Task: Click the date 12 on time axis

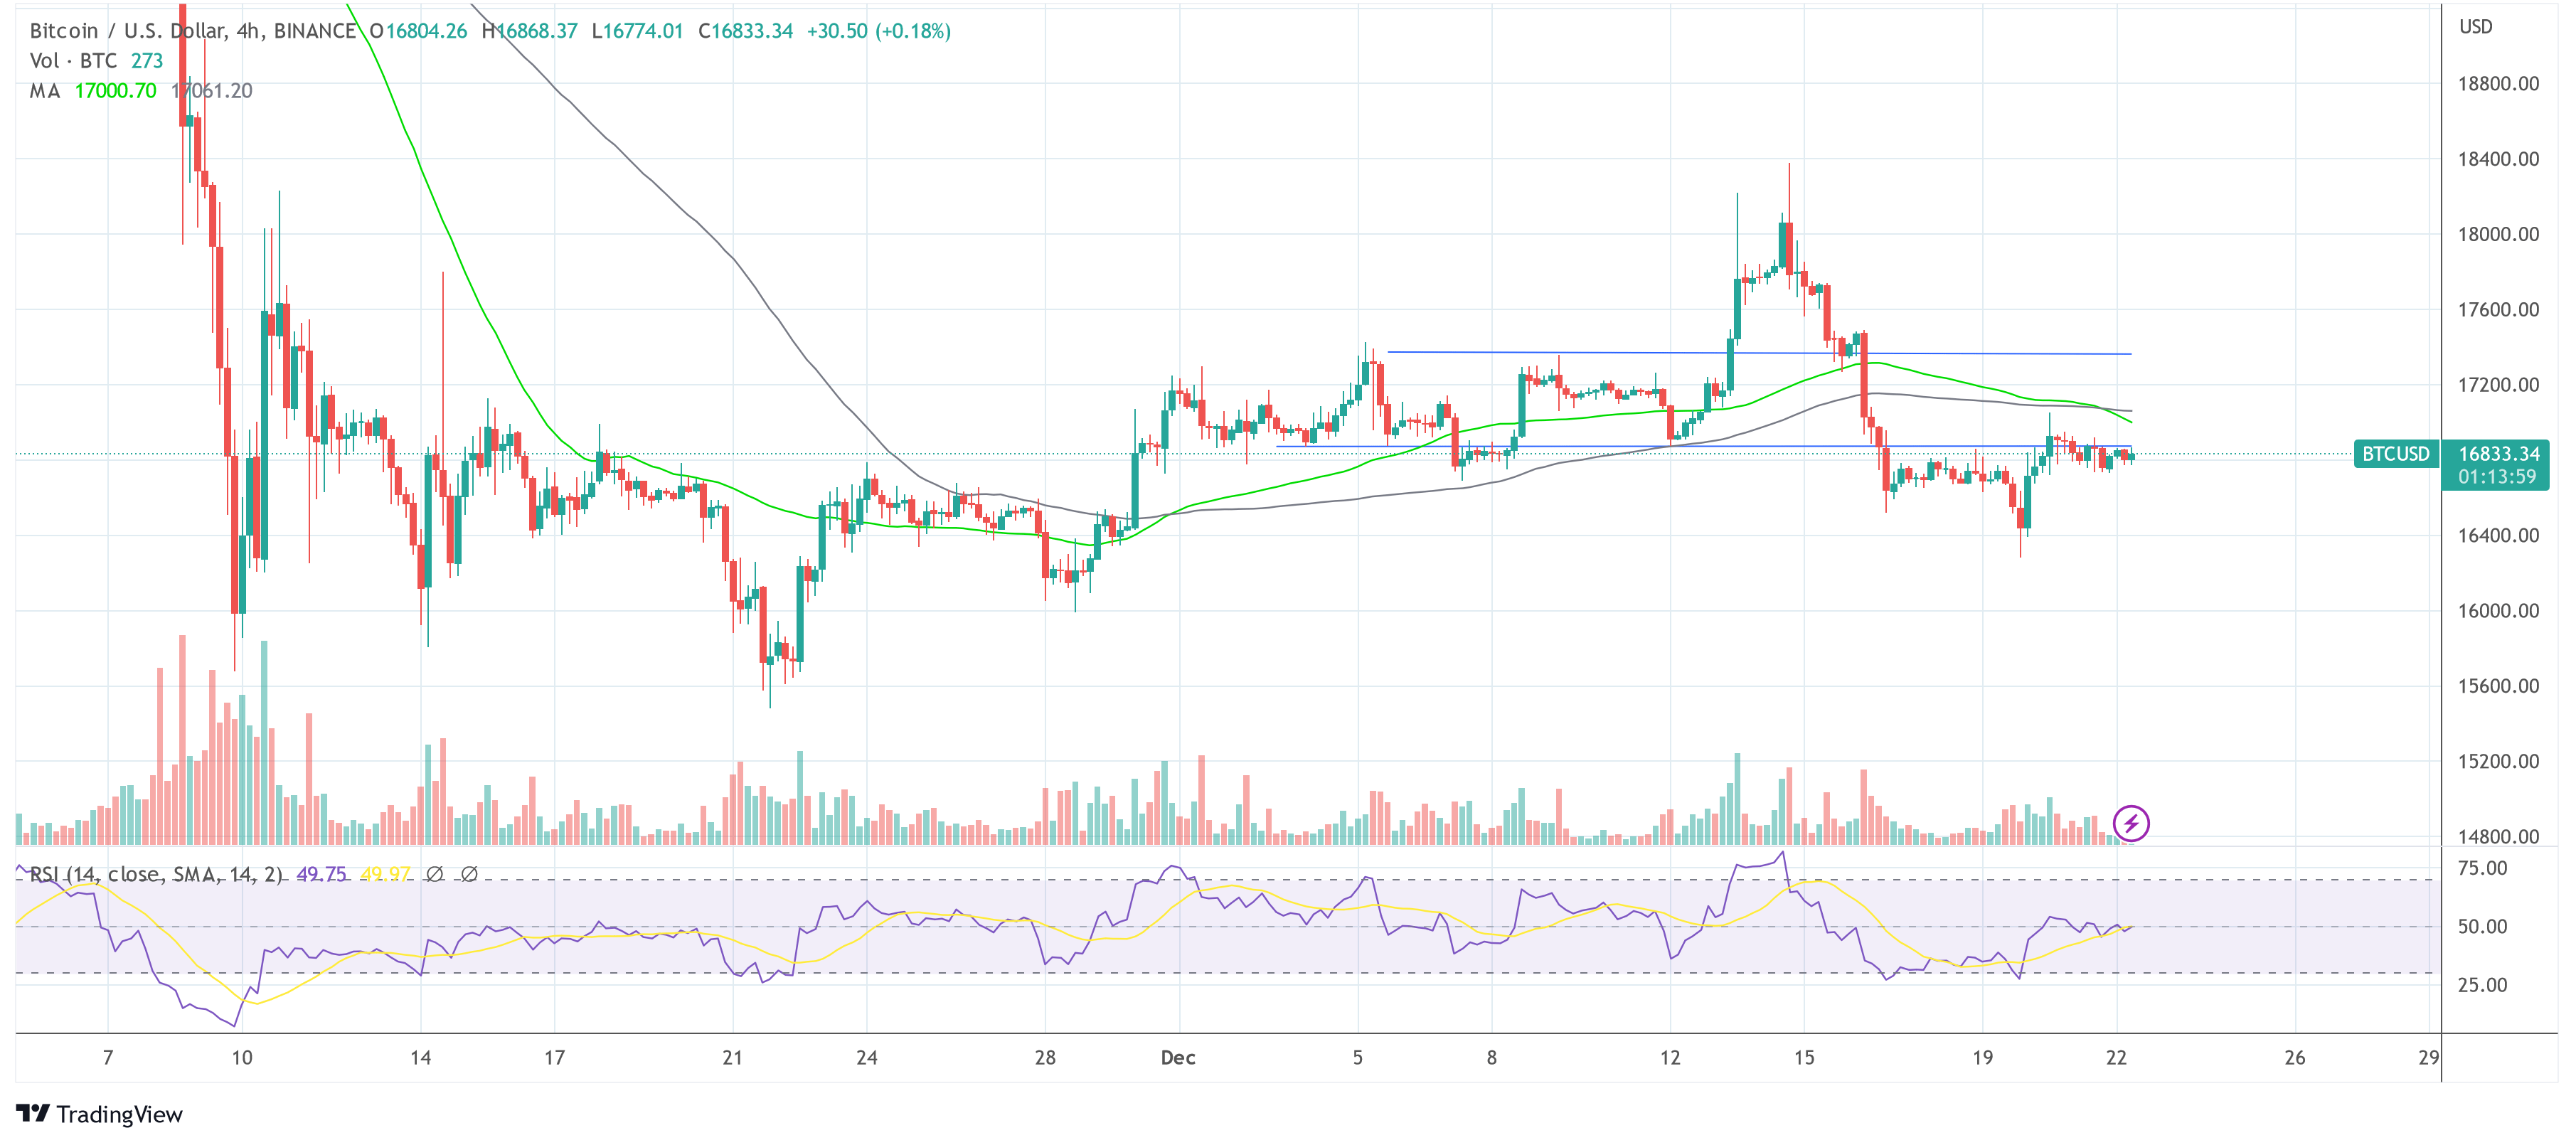Action: (1670, 1058)
